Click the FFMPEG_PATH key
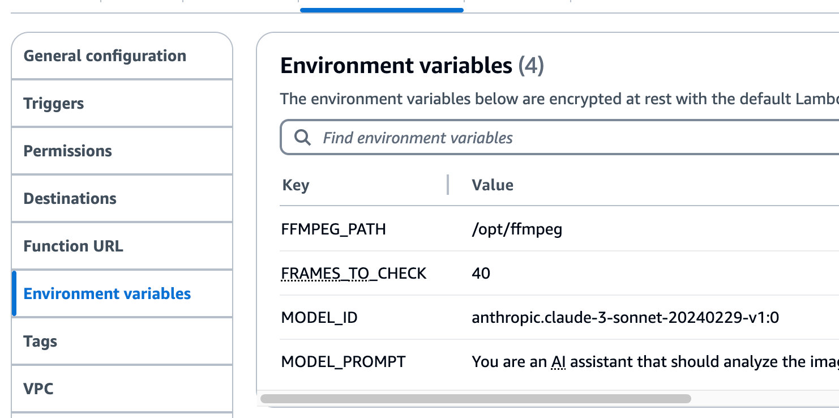 point(333,229)
